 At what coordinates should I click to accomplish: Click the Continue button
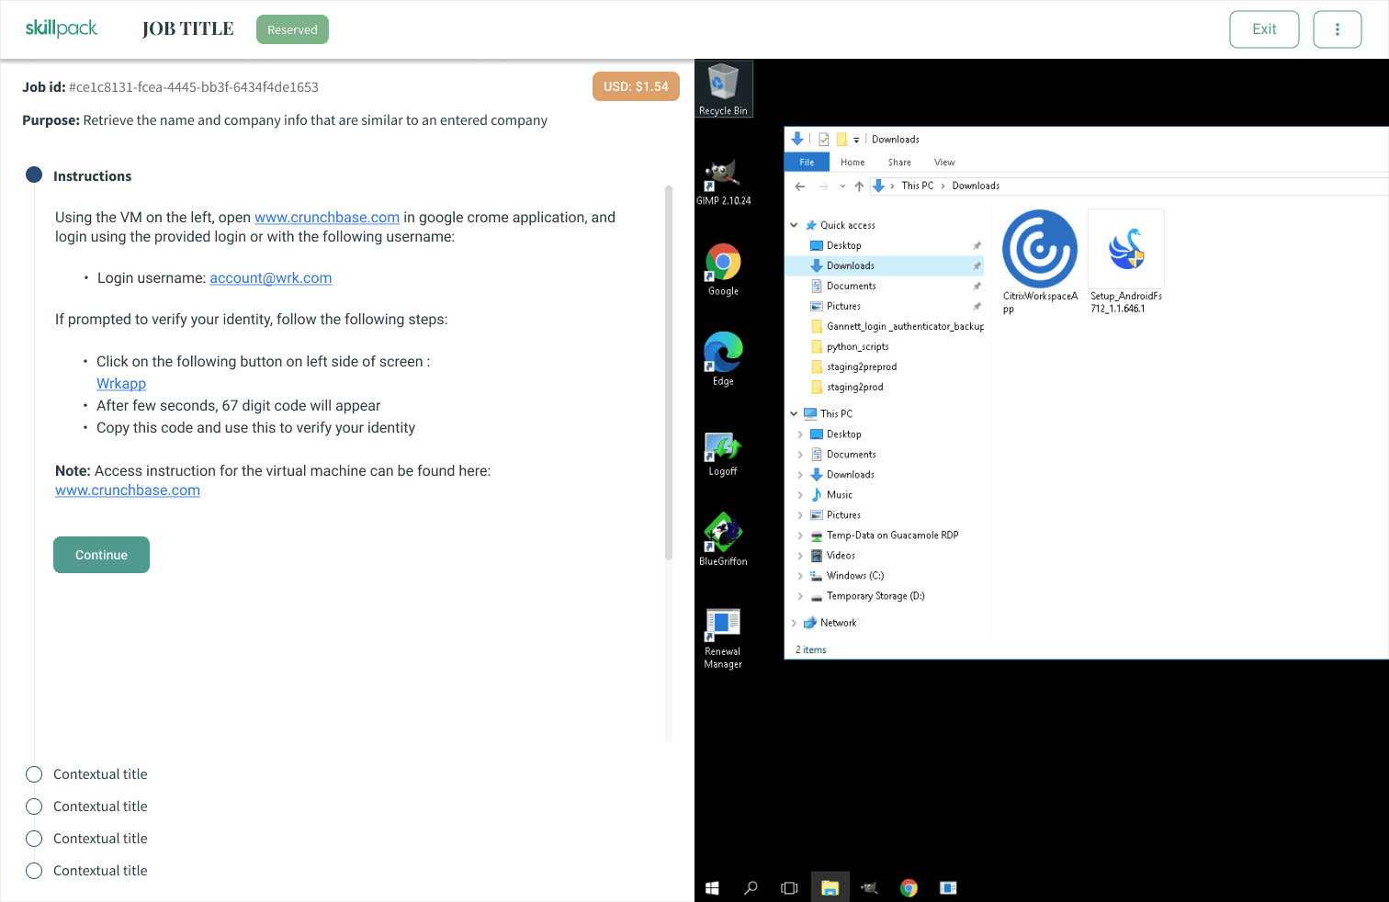pos(101,555)
